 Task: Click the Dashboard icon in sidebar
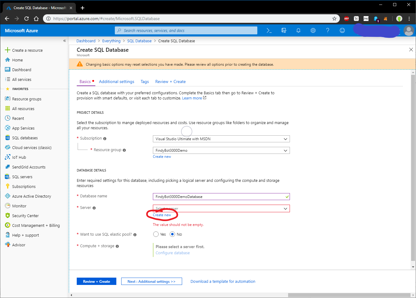8,70
